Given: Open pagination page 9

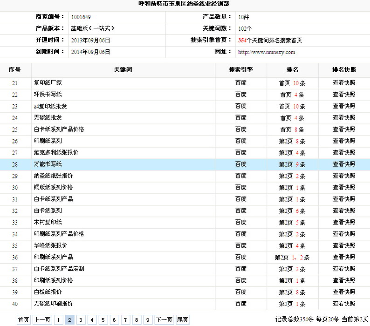Looking at the screenshot, I should pyautogui.click(x=148, y=319).
